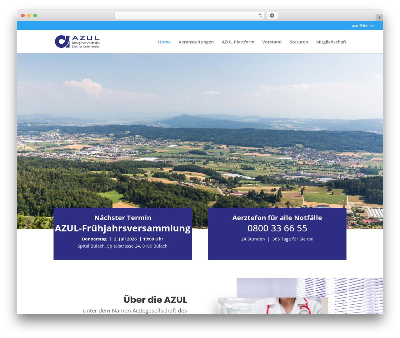Open the AZUL Plattform page
The image size is (400, 338).
click(x=238, y=42)
